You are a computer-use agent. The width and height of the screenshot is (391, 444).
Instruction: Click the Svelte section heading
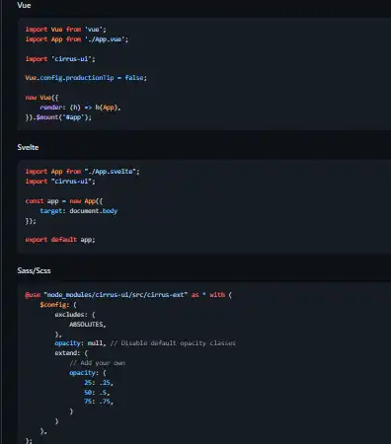(28, 147)
